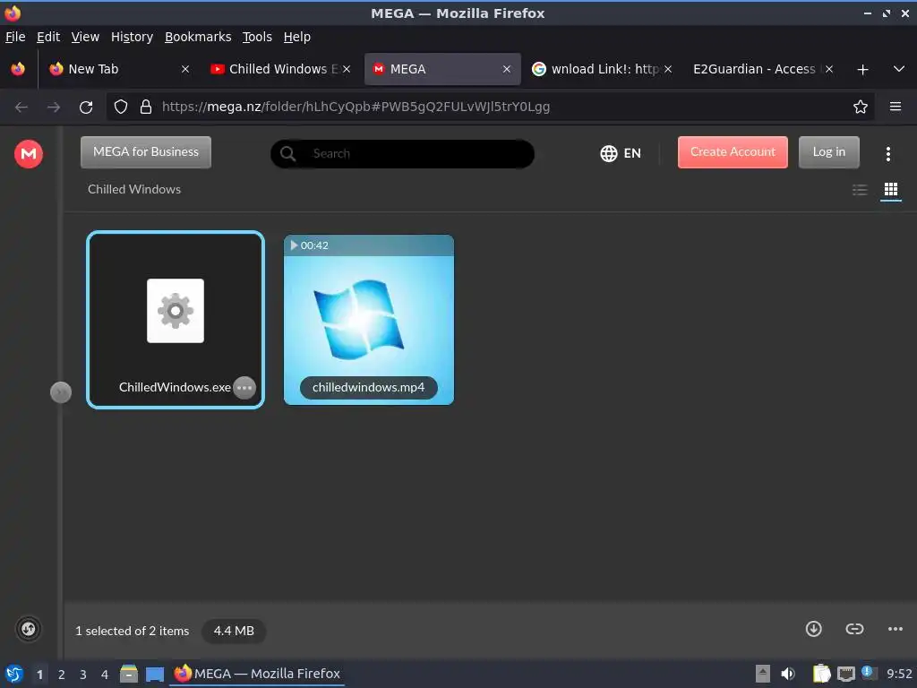
Task: Open the system start menu icon
Action: (14, 674)
